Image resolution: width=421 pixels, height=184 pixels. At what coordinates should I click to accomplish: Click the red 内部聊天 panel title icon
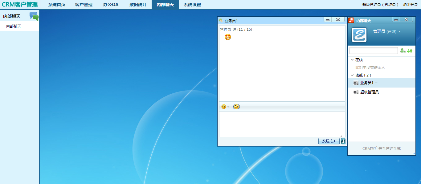pyautogui.click(x=351, y=21)
